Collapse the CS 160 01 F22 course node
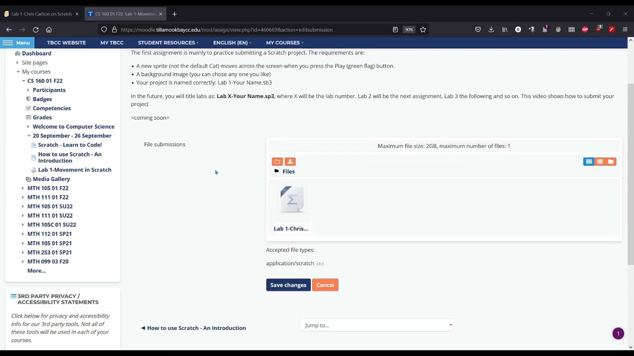The image size is (634, 356). coord(23,81)
